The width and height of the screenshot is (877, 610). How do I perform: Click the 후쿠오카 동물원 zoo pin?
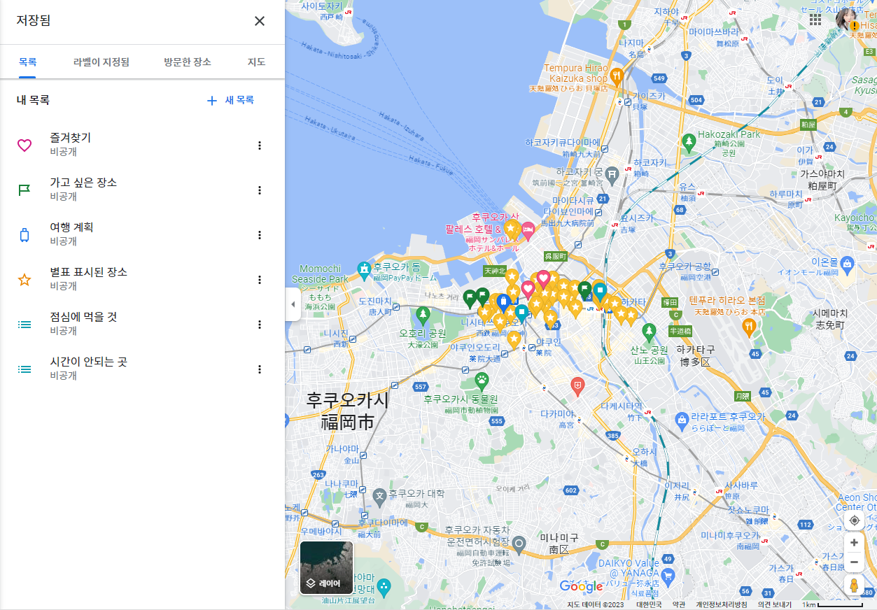point(482,381)
